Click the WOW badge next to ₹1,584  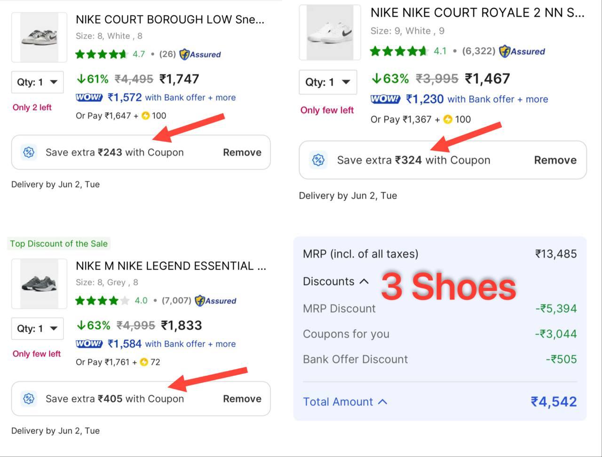[89, 344]
